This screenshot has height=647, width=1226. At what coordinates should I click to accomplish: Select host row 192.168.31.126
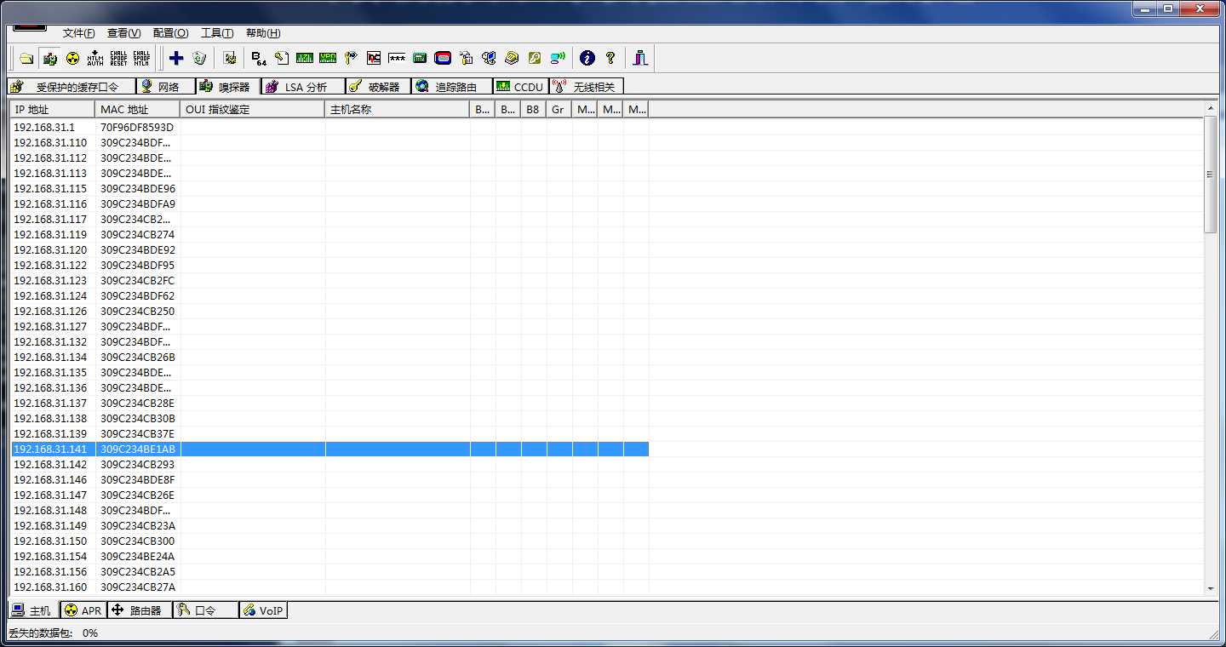click(x=330, y=311)
